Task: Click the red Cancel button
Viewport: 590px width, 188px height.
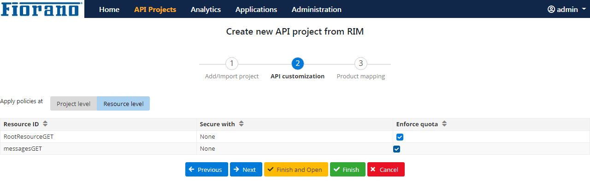Action: tap(386, 170)
